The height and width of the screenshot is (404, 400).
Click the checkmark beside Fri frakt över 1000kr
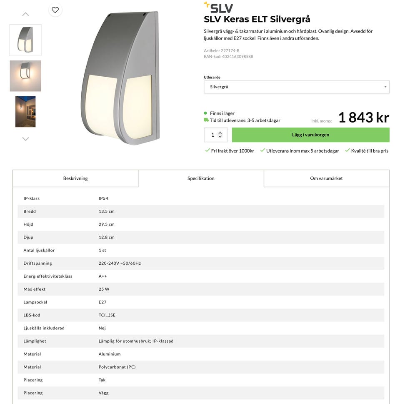(207, 151)
